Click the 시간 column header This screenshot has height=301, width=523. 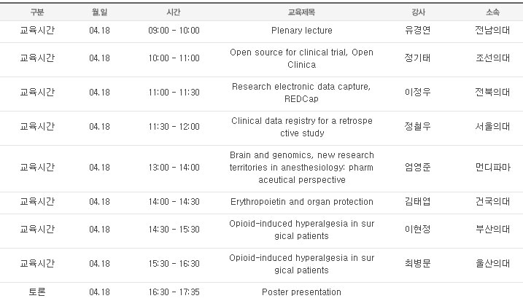[174, 12]
